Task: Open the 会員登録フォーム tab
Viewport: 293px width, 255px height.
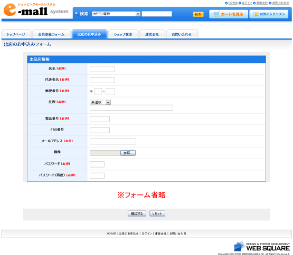Action: pyautogui.click(x=51, y=34)
